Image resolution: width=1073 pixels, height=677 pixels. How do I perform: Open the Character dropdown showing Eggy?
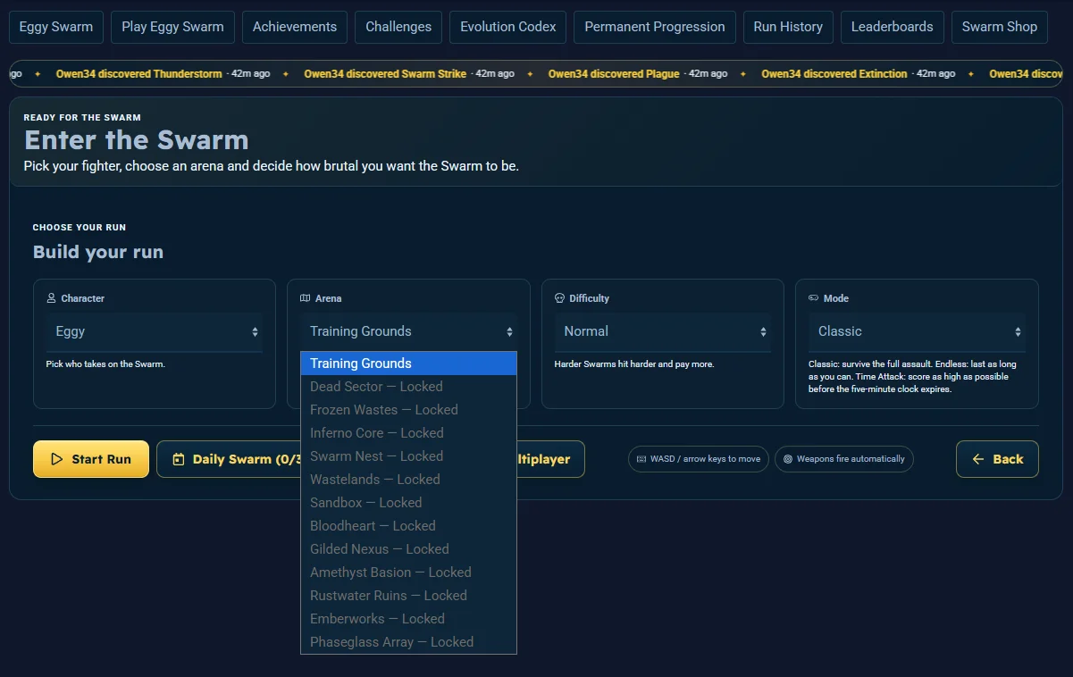pos(154,331)
